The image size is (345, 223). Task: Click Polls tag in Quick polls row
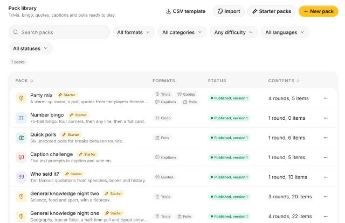point(162,138)
